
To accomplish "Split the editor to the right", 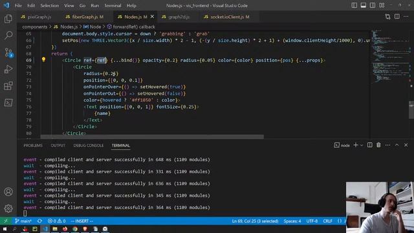I will [x=397, y=17].
